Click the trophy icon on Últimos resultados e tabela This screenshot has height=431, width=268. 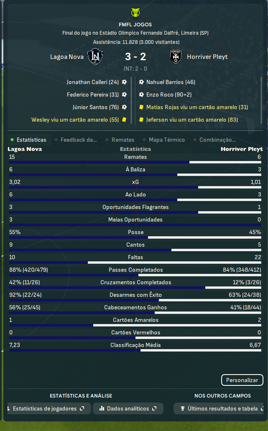coord(182,408)
